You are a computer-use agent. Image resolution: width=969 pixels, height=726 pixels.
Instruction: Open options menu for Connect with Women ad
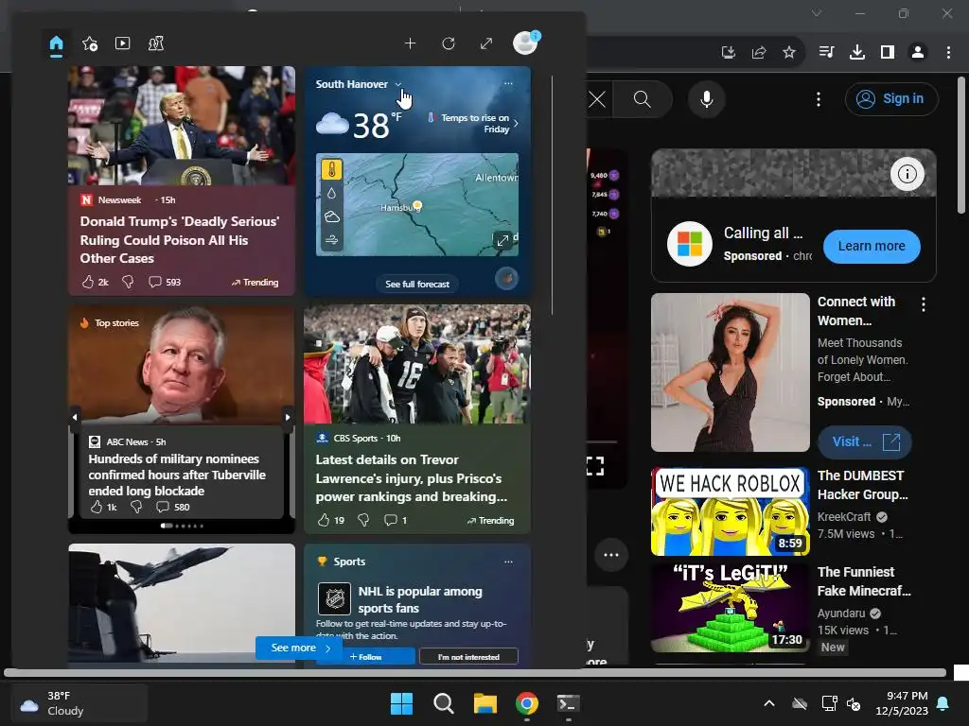point(923,303)
